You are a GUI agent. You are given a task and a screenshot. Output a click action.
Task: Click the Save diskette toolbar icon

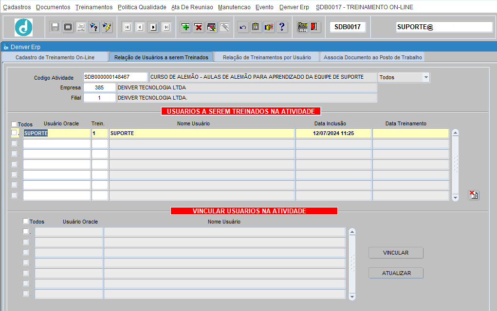pyautogui.click(x=55, y=27)
